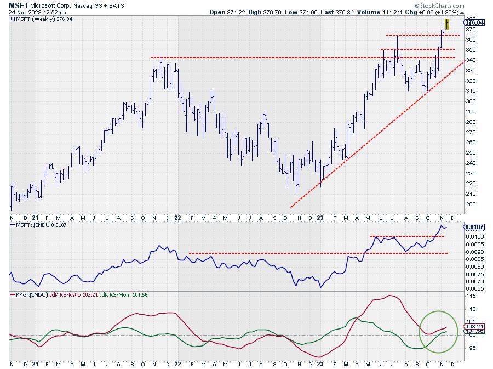The height and width of the screenshot is (369, 493).
Task: Click the MSFT:$INDU relative strength legend
Action: click(x=33, y=225)
